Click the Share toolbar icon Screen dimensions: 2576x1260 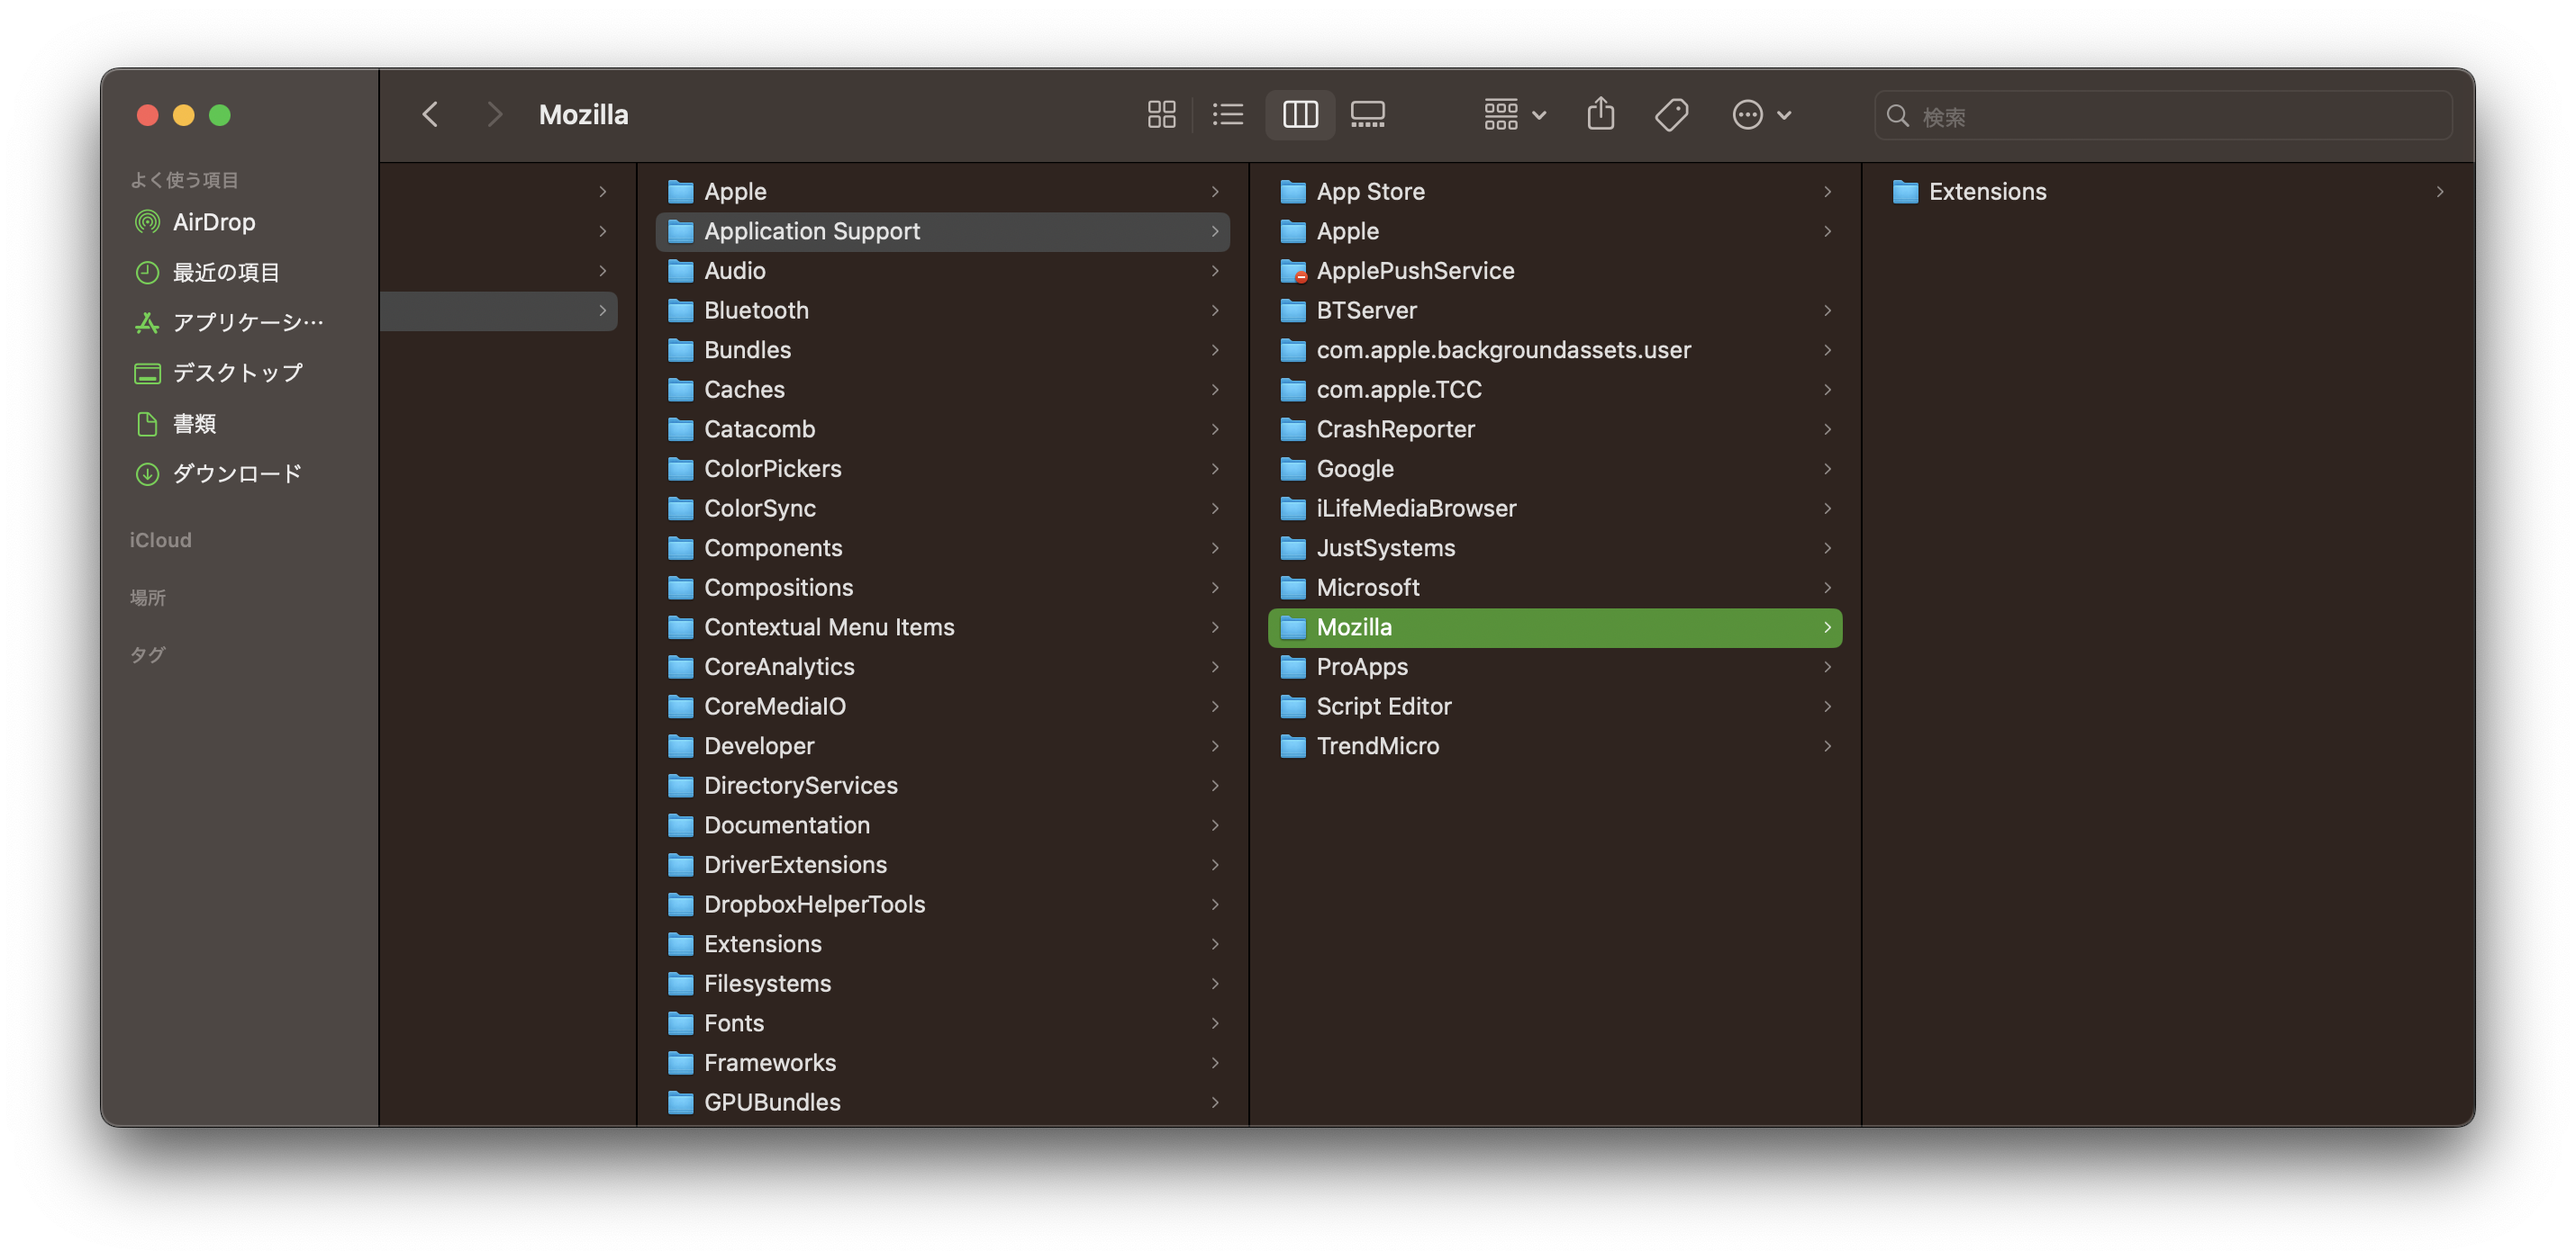1600,114
